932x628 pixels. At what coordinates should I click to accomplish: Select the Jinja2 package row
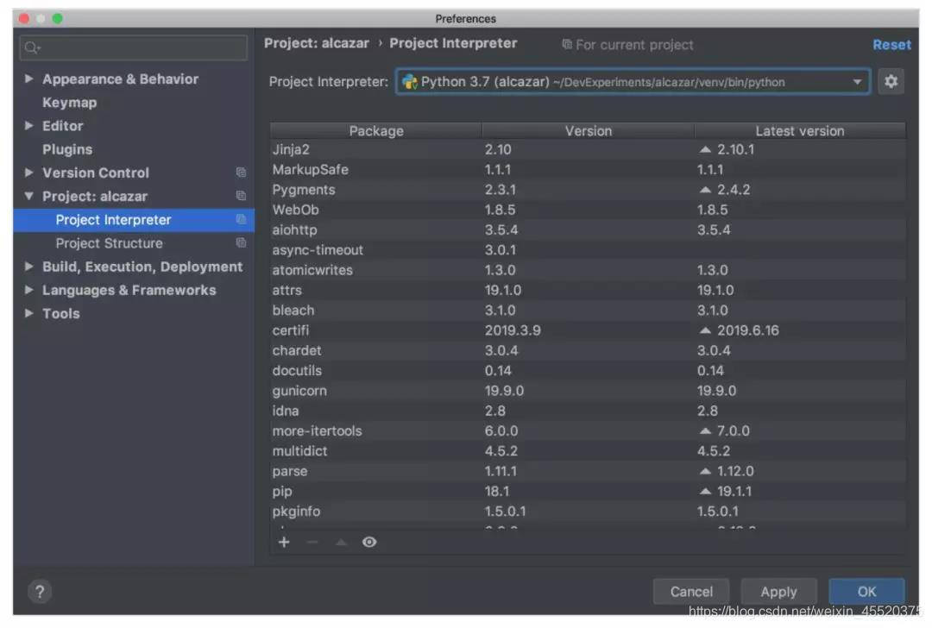tap(588, 150)
